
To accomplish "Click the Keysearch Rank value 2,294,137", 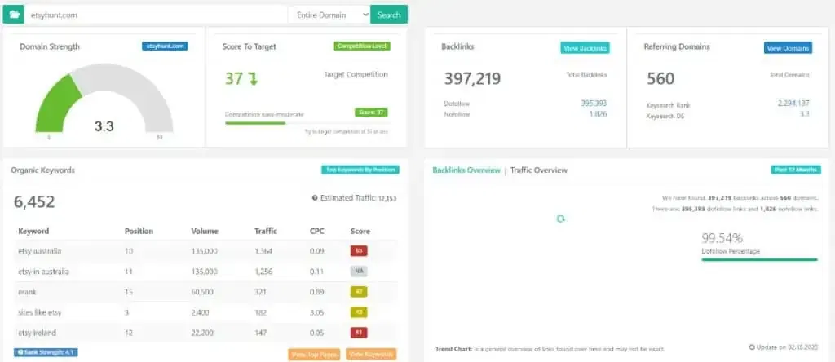I will coord(793,104).
